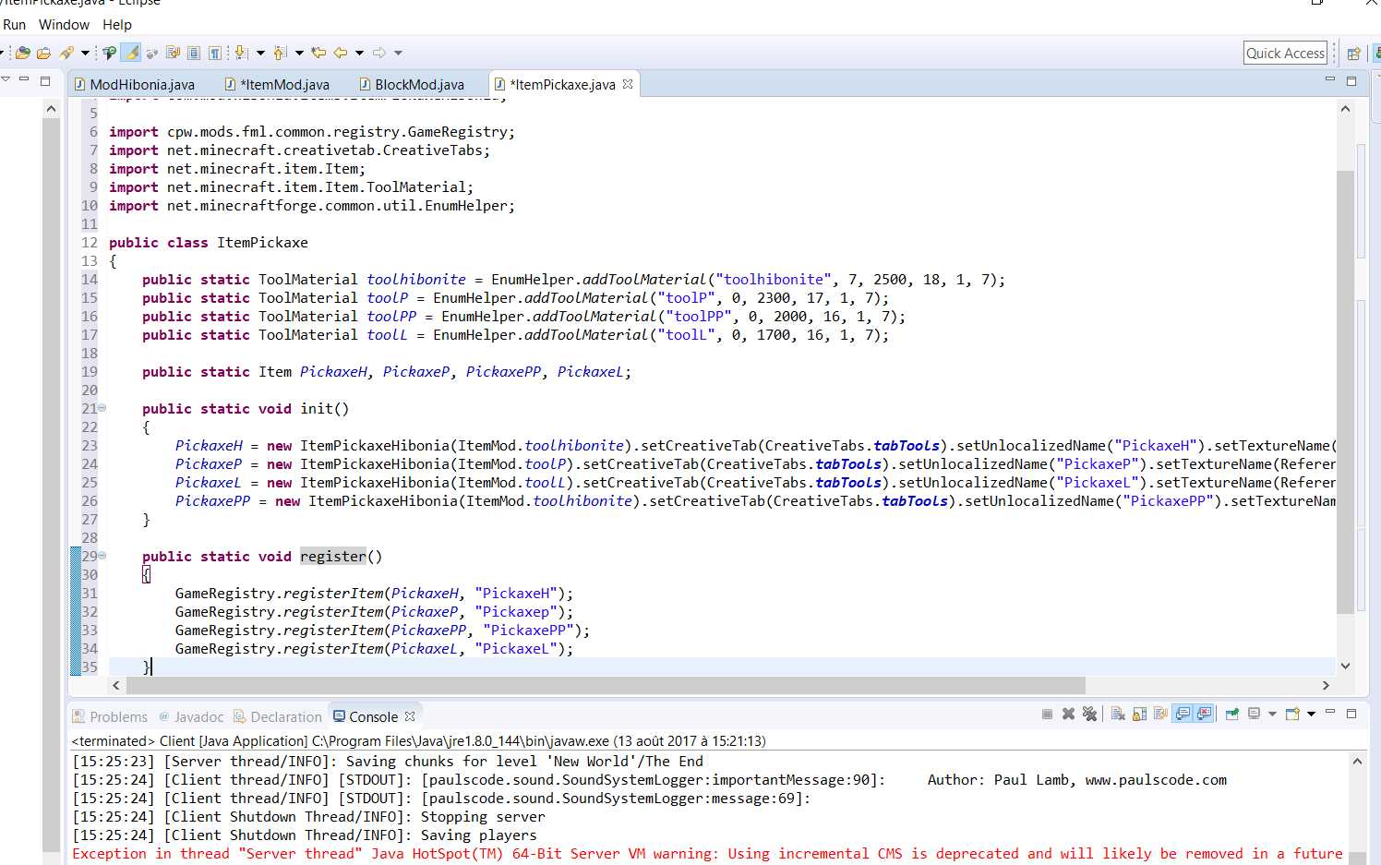
Task: Toggle console Scroll Lock button
Action: [1139, 714]
